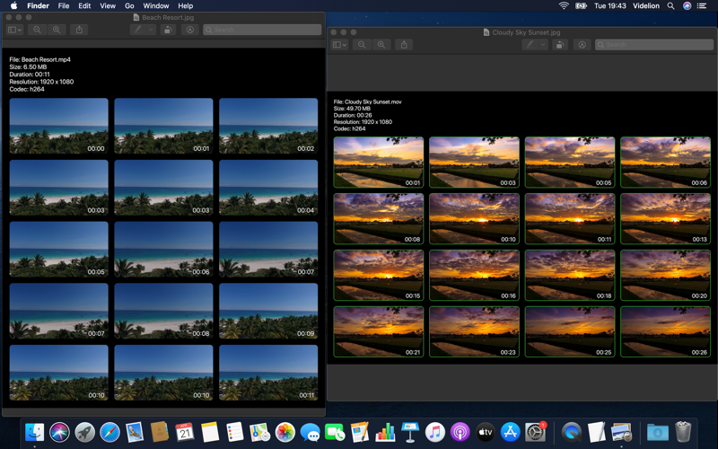The image size is (718, 449).
Task: Click Wi-Fi status icon in menu bar
Action: point(564,6)
